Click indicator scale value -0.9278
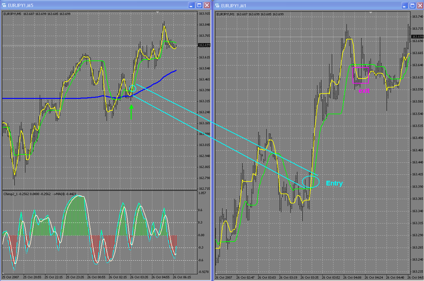 (204, 272)
